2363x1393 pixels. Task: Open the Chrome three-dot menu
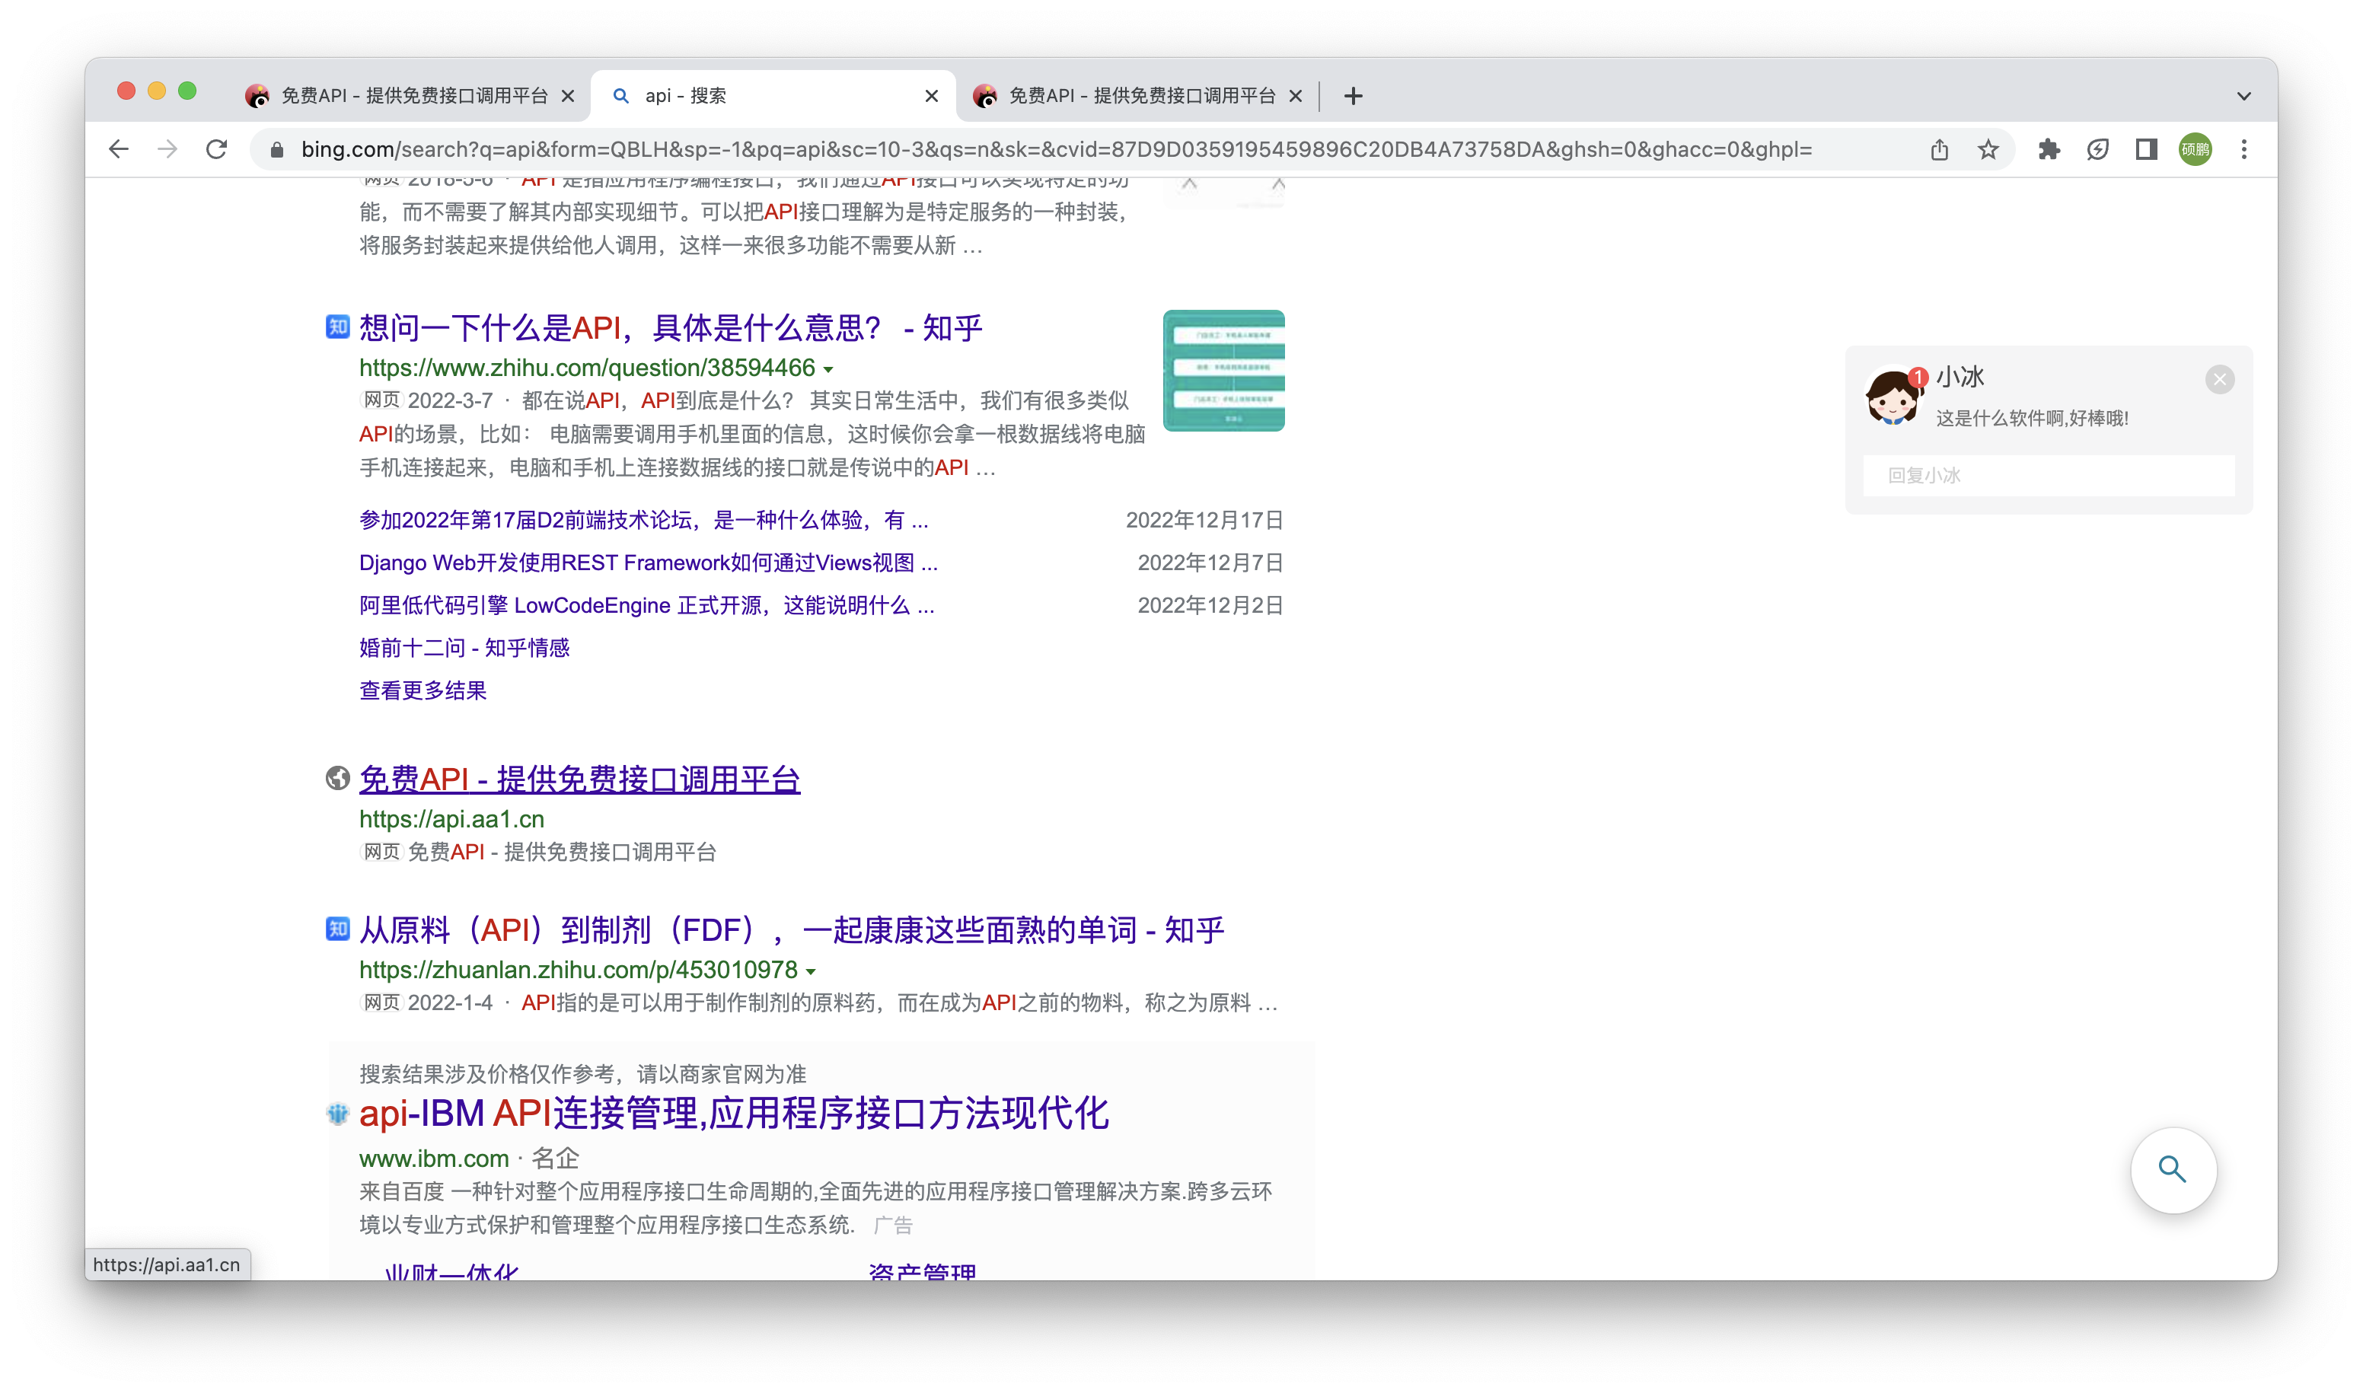(2245, 149)
